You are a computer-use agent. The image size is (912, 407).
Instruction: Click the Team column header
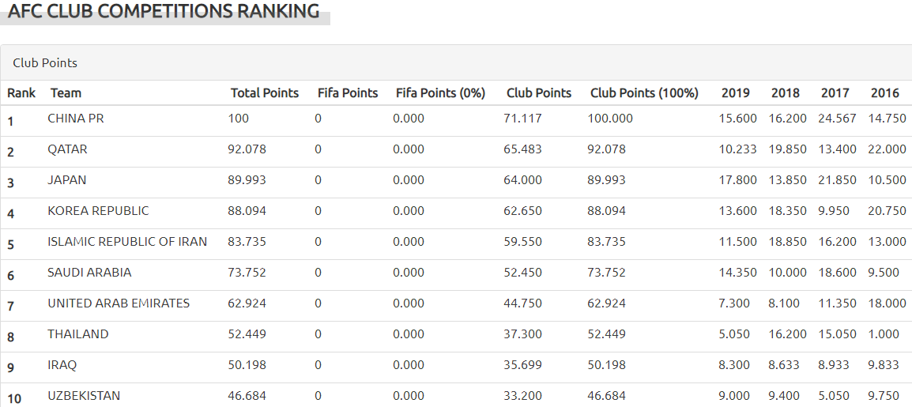click(66, 93)
